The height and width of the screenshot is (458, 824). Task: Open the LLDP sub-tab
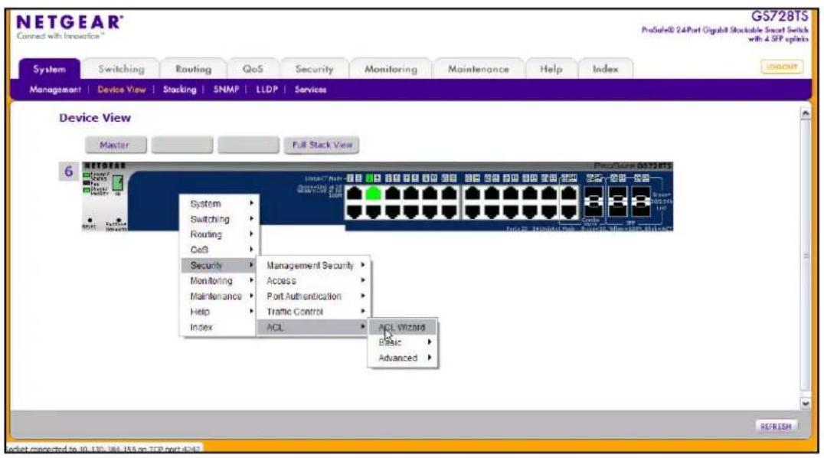(x=267, y=90)
